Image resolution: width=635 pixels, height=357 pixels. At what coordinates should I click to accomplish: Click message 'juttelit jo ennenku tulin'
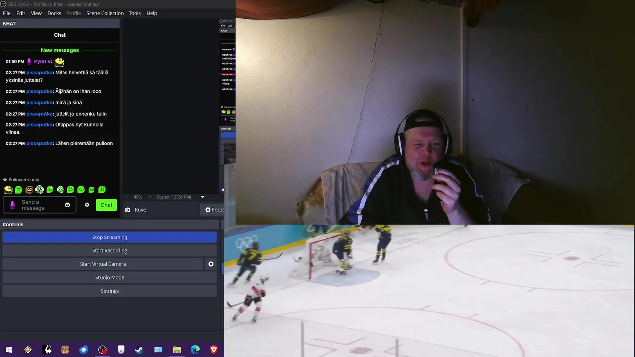click(80, 114)
